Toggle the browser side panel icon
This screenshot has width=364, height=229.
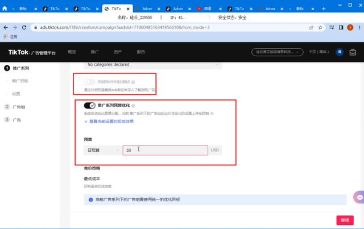tap(341, 28)
